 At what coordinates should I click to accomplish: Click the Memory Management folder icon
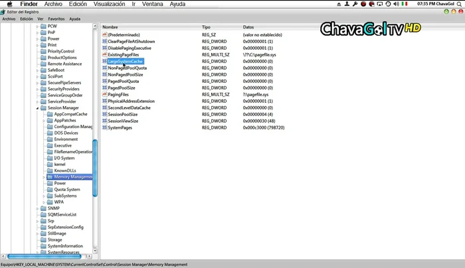[50, 177]
